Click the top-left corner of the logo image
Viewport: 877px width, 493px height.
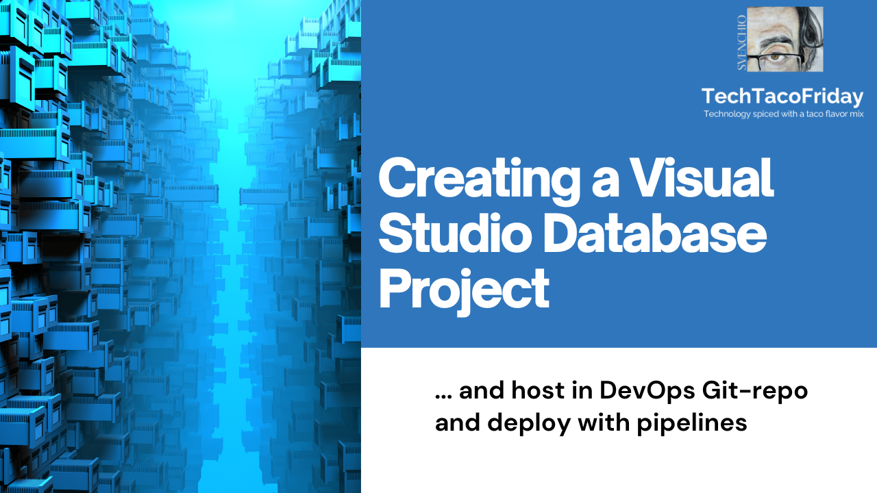click(x=748, y=8)
